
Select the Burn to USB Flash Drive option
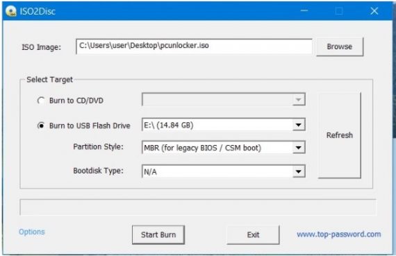tap(41, 126)
